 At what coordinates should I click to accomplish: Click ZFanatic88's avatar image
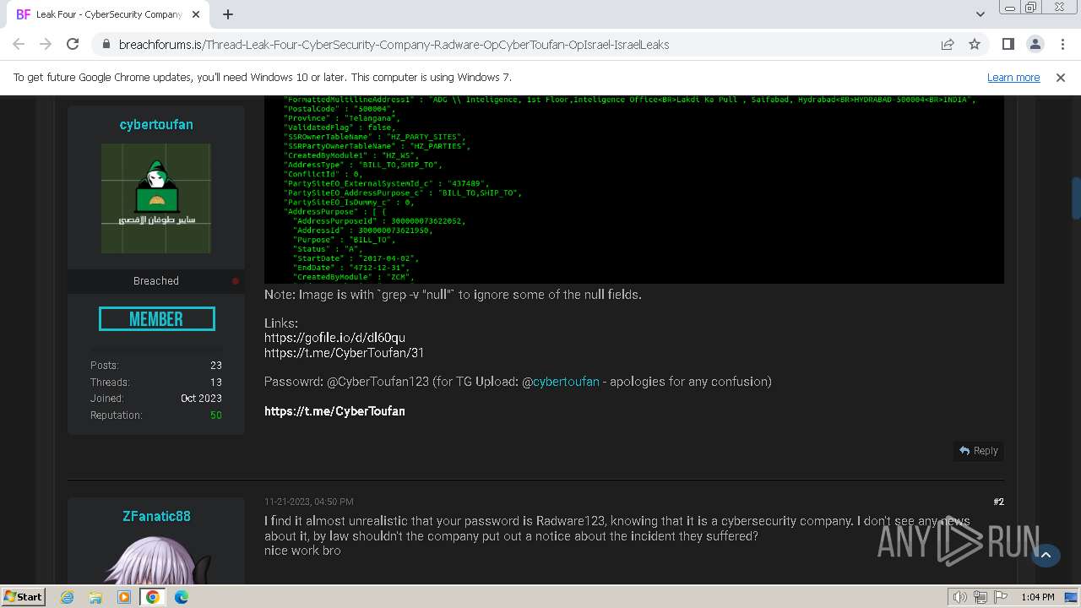pyautogui.click(x=156, y=559)
